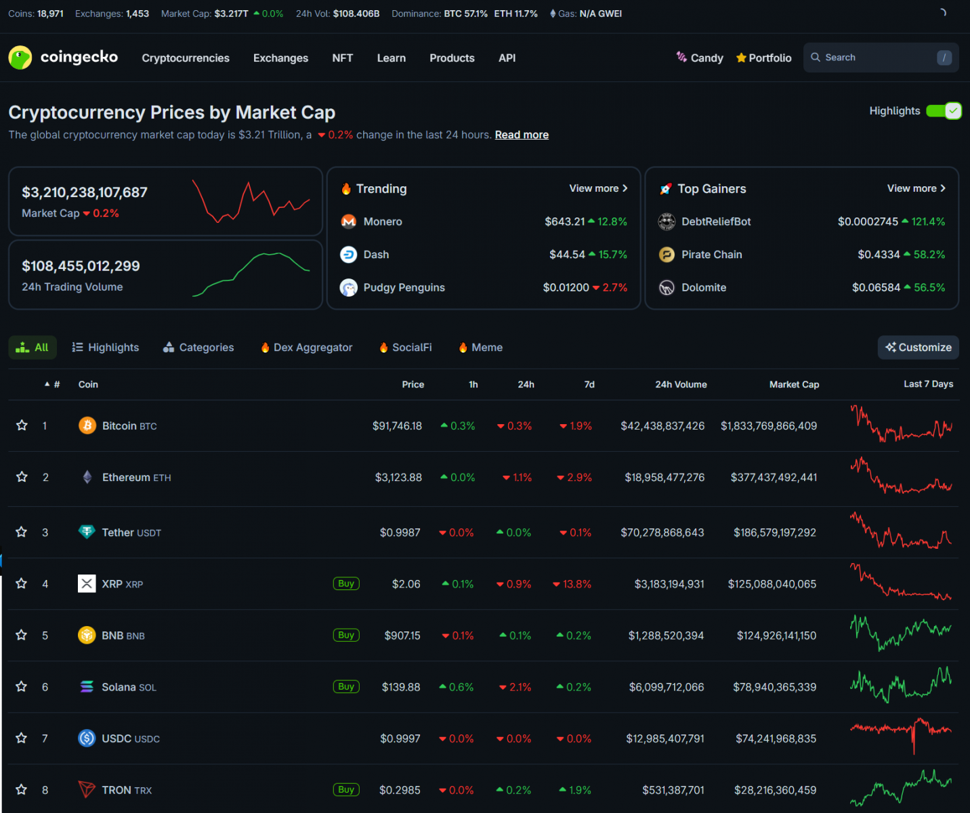Favorite Bitcoin with the star toggle
This screenshot has height=813, width=970.
22,425
